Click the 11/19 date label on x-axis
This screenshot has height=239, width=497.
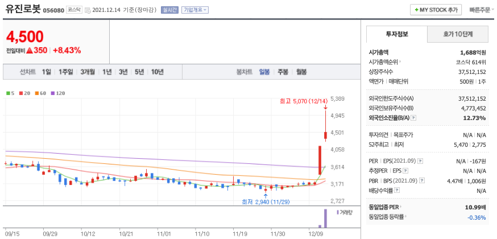(x=239, y=234)
